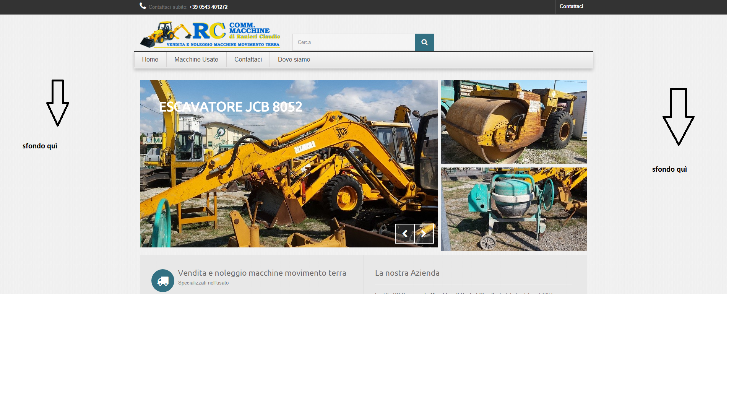Open the road roller thumbnail image
This screenshot has height=413, width=734.
pos(513,122)
